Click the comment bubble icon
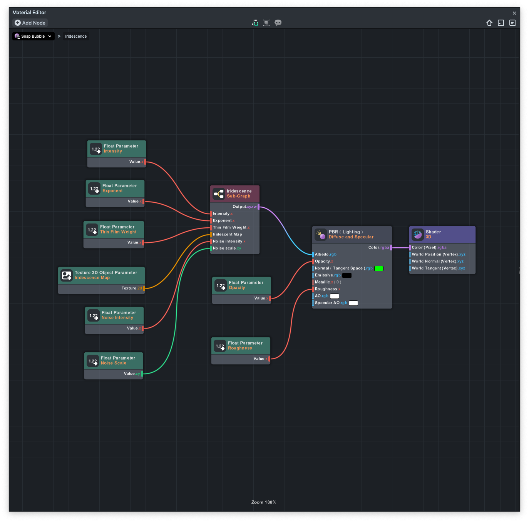 [278, 23]
